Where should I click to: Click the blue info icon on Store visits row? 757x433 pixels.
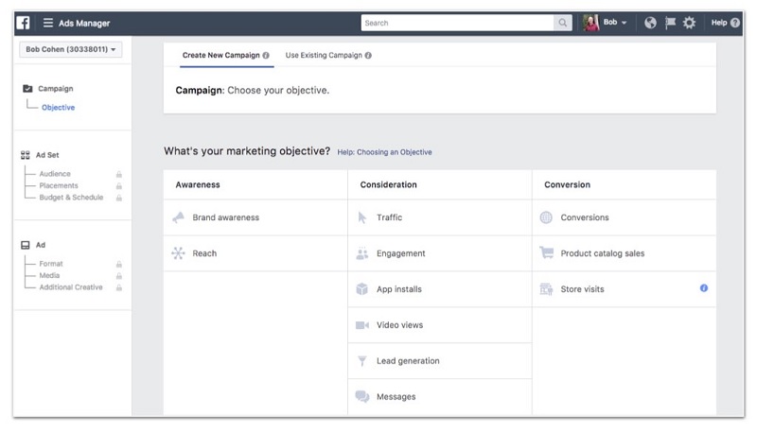pos(704,287)
